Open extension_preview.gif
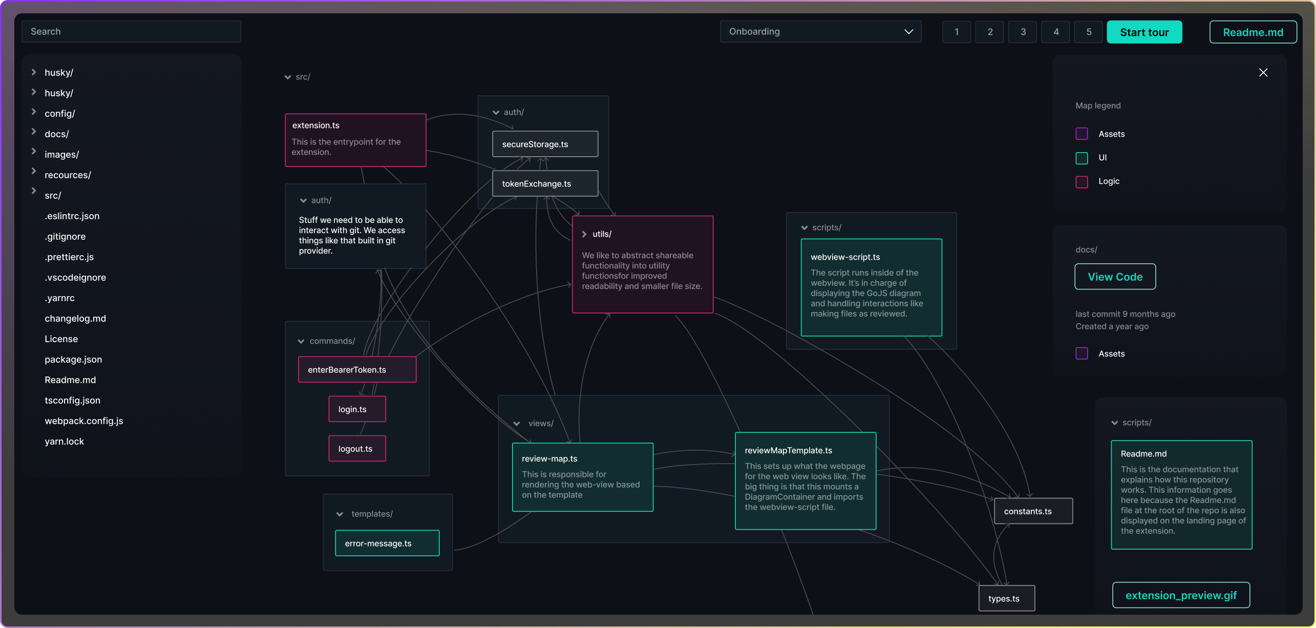The width and height of the screenshot is (1316, 628). pyautogui.click(x=1181, y=595)
